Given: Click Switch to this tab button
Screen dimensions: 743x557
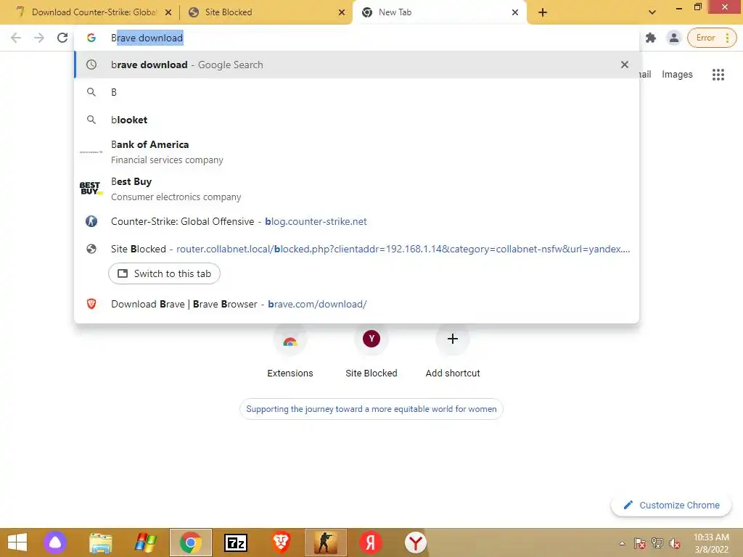Looking at the screenshot, I should (164, 273).
